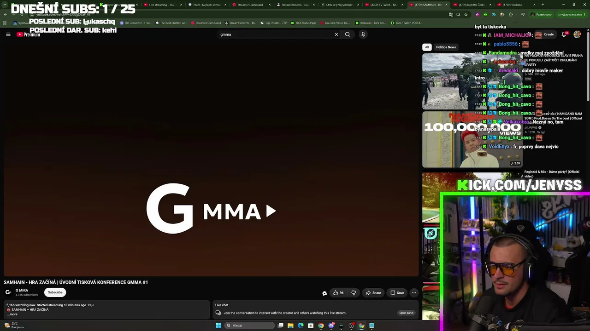This screenshot has width=590, height=331.
Task: Open the '100,000,000 views' music video thumbnail
Action: (x=472, y=140)
